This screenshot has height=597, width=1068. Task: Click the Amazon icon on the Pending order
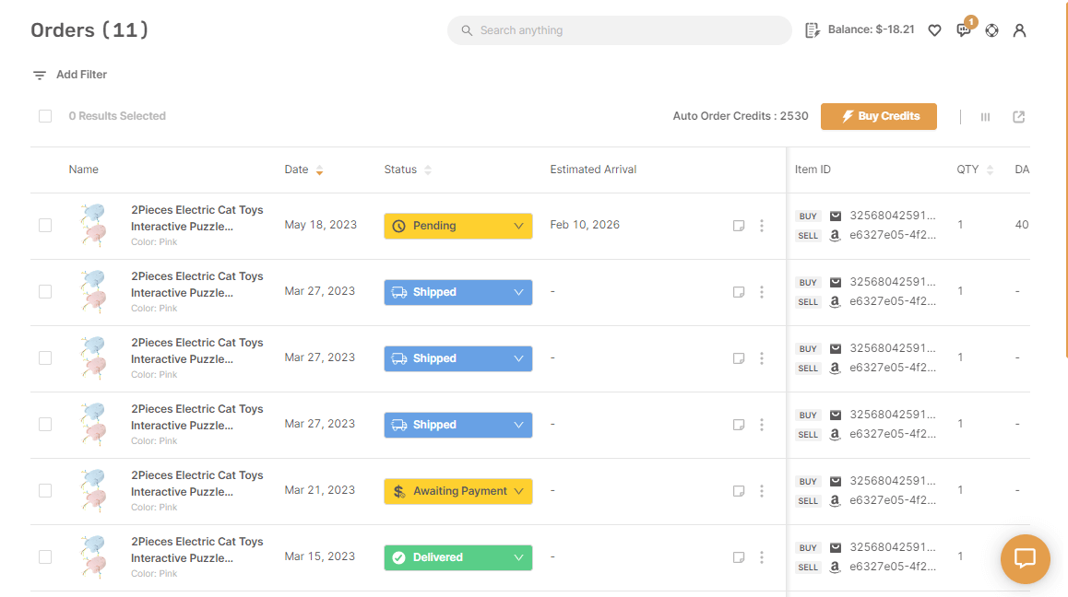click(x=835, y=236)
